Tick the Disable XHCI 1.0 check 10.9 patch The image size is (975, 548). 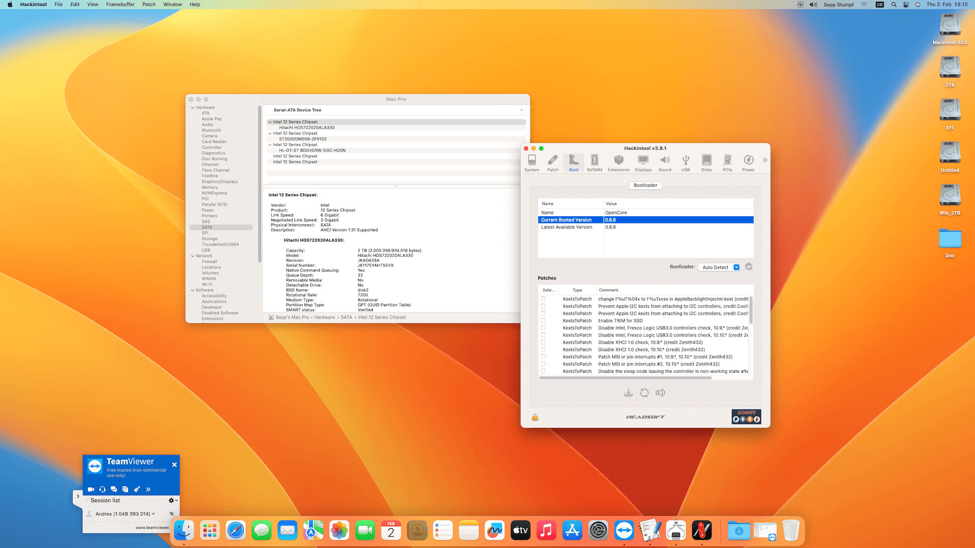(x=543, y=342)
